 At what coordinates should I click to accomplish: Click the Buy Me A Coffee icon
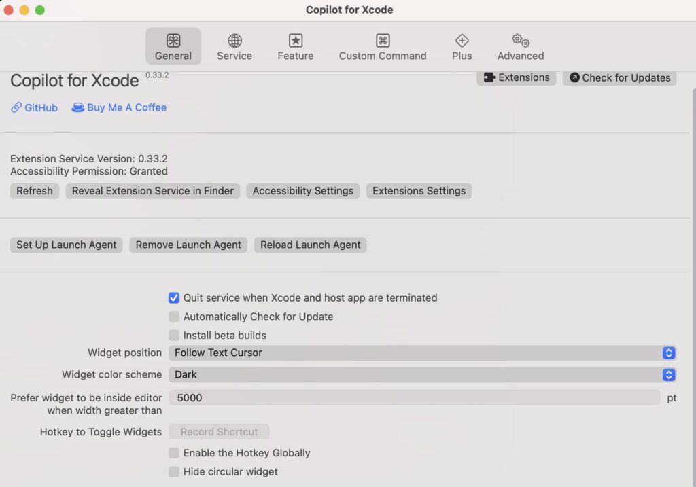coord(78,107)
